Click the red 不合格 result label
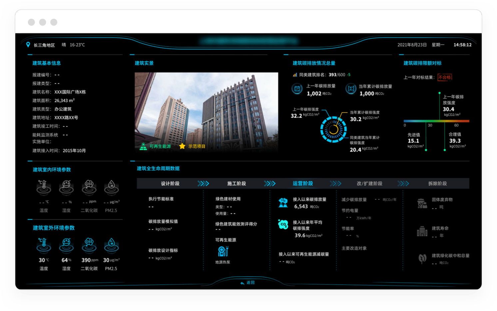The image size is (497, 311). (445, 77)
